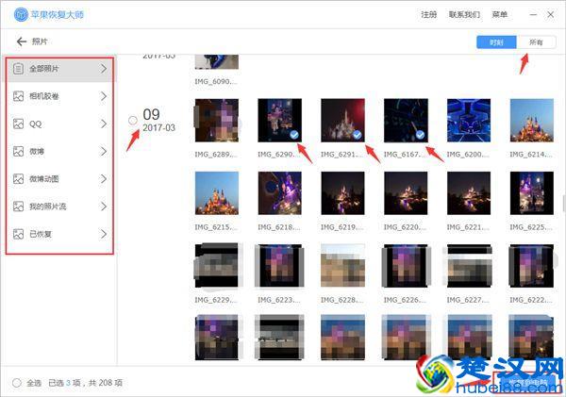
Task: Click the 微博动图 album icon
Action: [19, 178]
